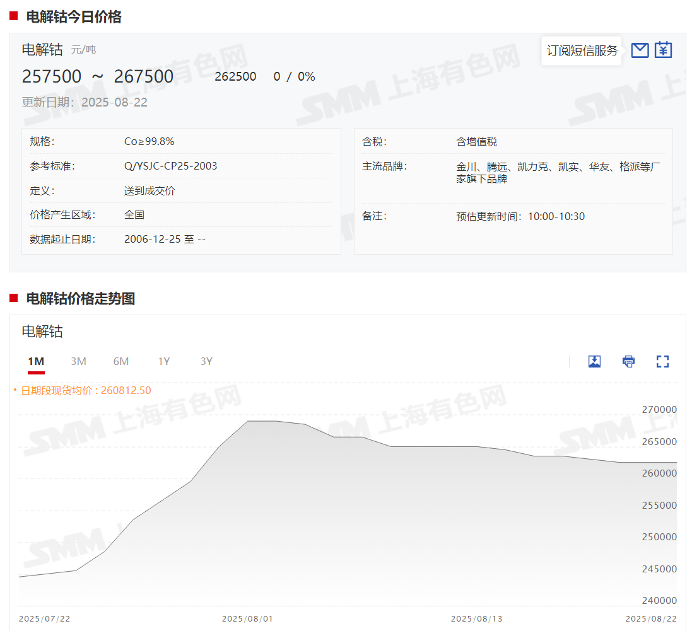Click the 2025/07/22 x-axis start date
The height and width of the screenshot is (631, 692).
pyautogui.click(x=45, y=618)
